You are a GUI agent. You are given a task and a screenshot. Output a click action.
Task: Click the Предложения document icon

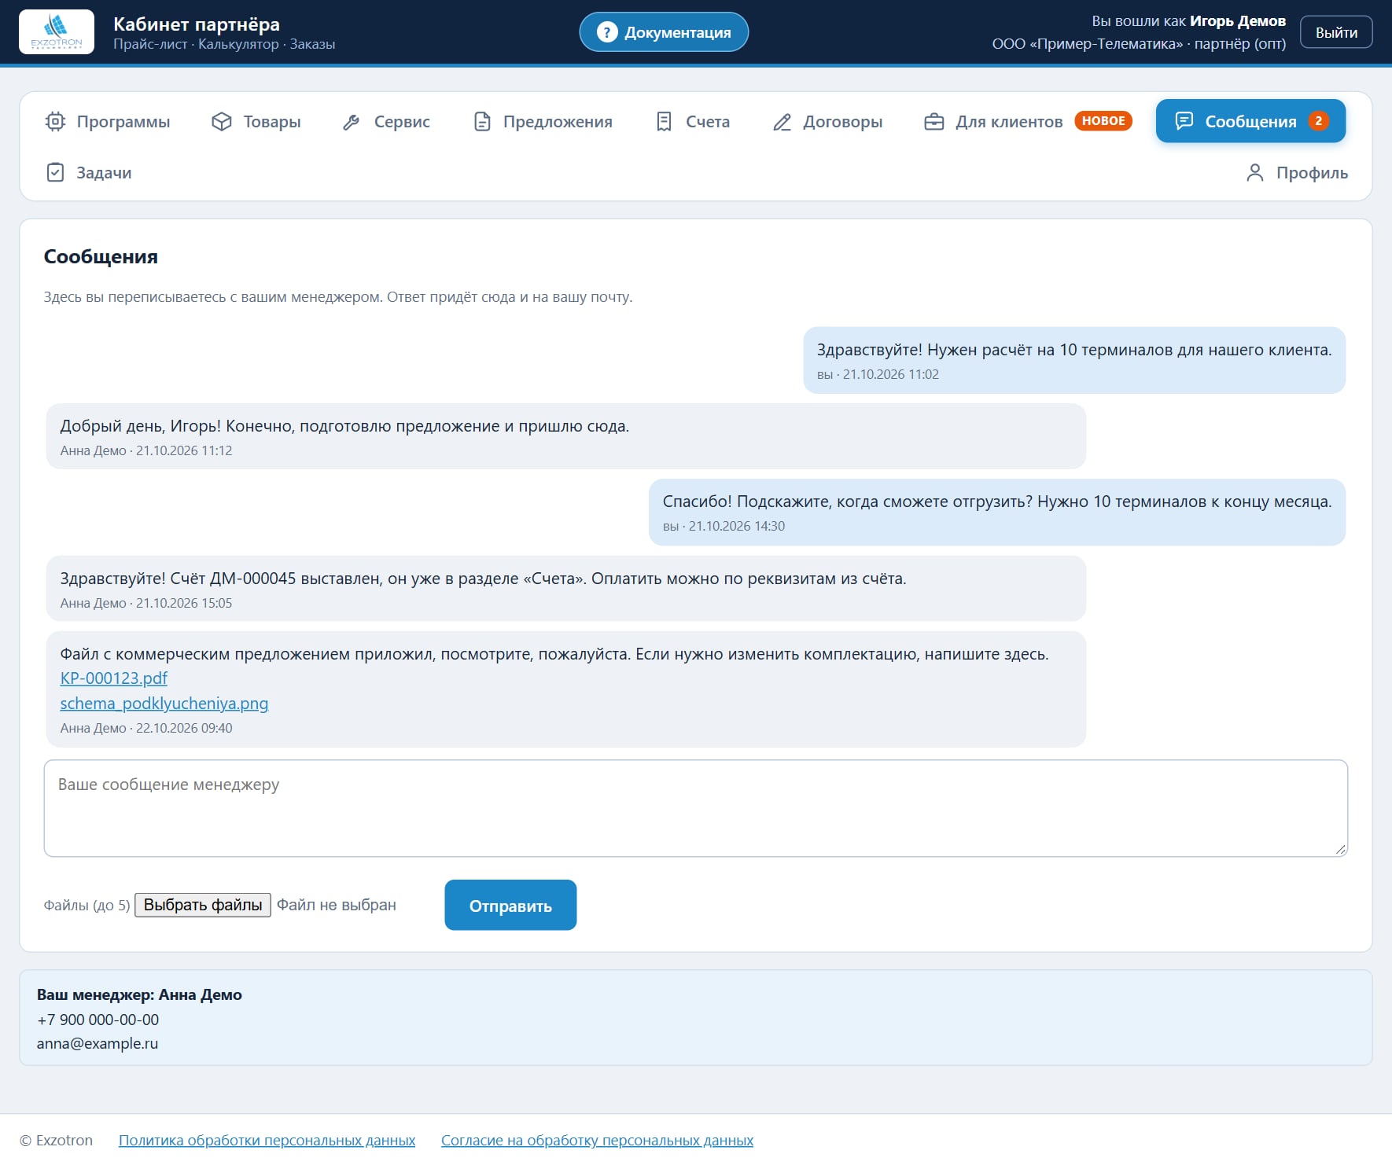tap(482, 122)
